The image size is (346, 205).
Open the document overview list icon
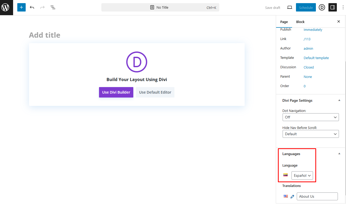53,8
